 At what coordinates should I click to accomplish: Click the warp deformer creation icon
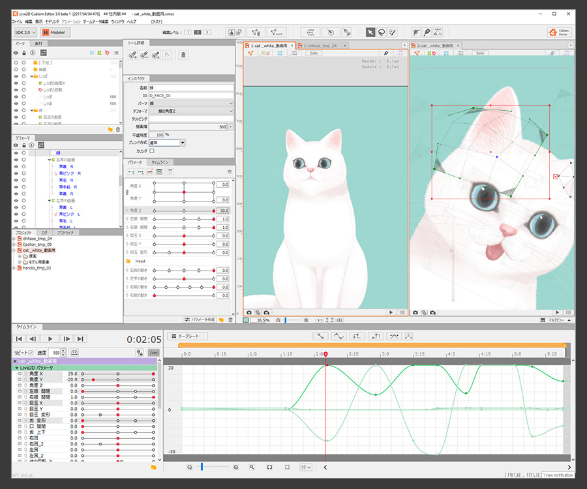(310, 33)
